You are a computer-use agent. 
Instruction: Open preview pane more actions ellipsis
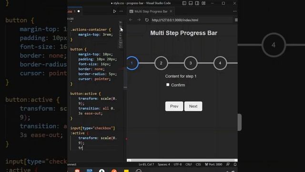pyautogui.click(x=235, y=11)
